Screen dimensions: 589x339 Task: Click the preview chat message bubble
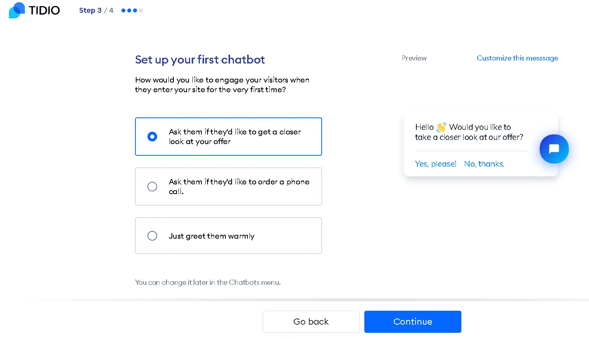(480, 145)
